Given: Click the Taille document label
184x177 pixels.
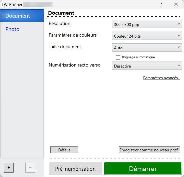Looking at the screenshot, I should pos(65,47).
